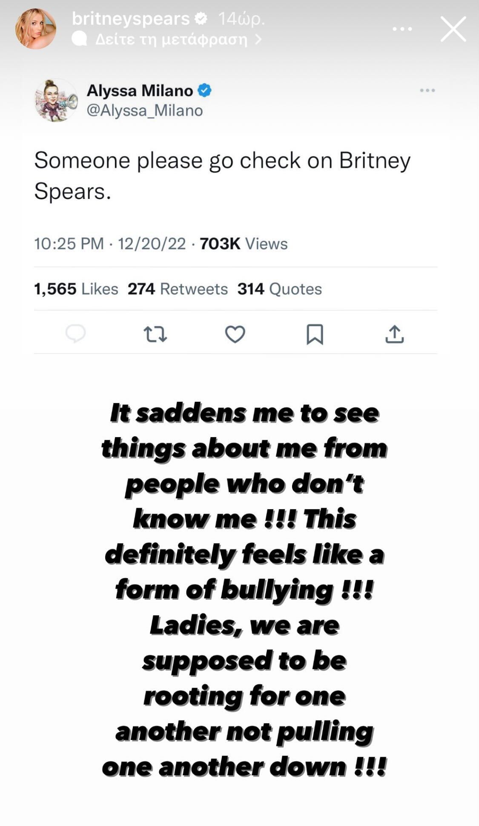479x826 pixels.
Task: Expand translation using the chevron arrow
Action: tap(258, 40)
